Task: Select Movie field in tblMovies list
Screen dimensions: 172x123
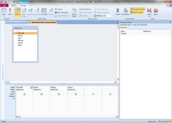Action: tap(25, 36)
